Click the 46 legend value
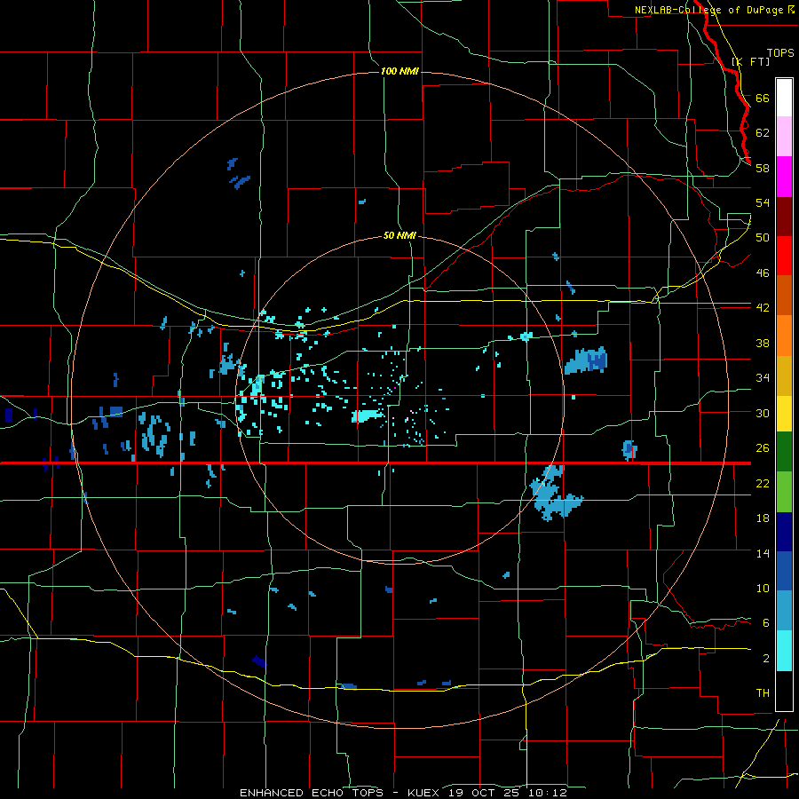 click(x=763, y=273)
